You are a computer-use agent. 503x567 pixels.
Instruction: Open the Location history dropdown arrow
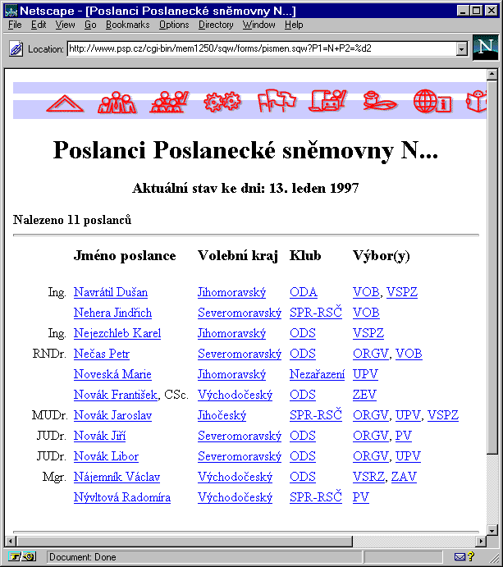point(461,48)
